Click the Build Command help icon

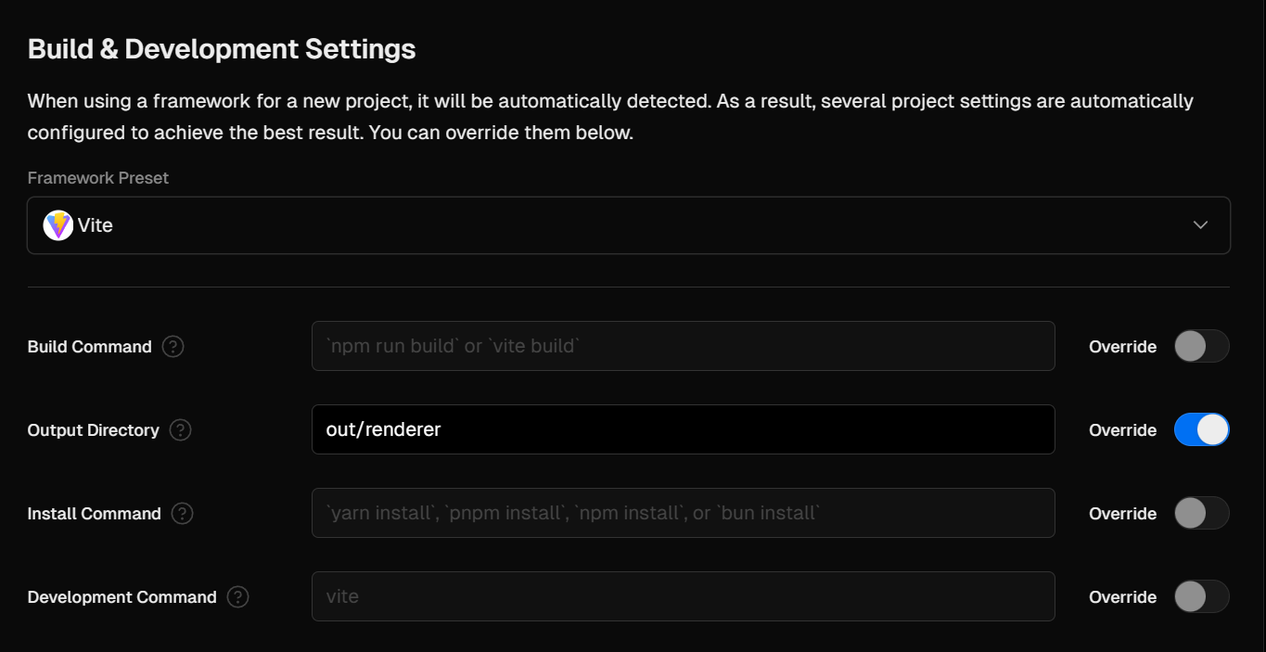pyautogui.click(x=173, y=347)
